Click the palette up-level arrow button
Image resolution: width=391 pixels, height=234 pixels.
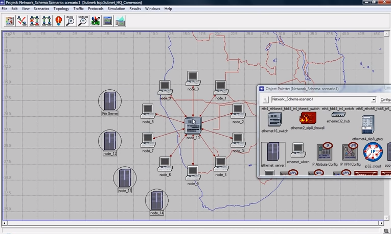[x=265, y=100]
